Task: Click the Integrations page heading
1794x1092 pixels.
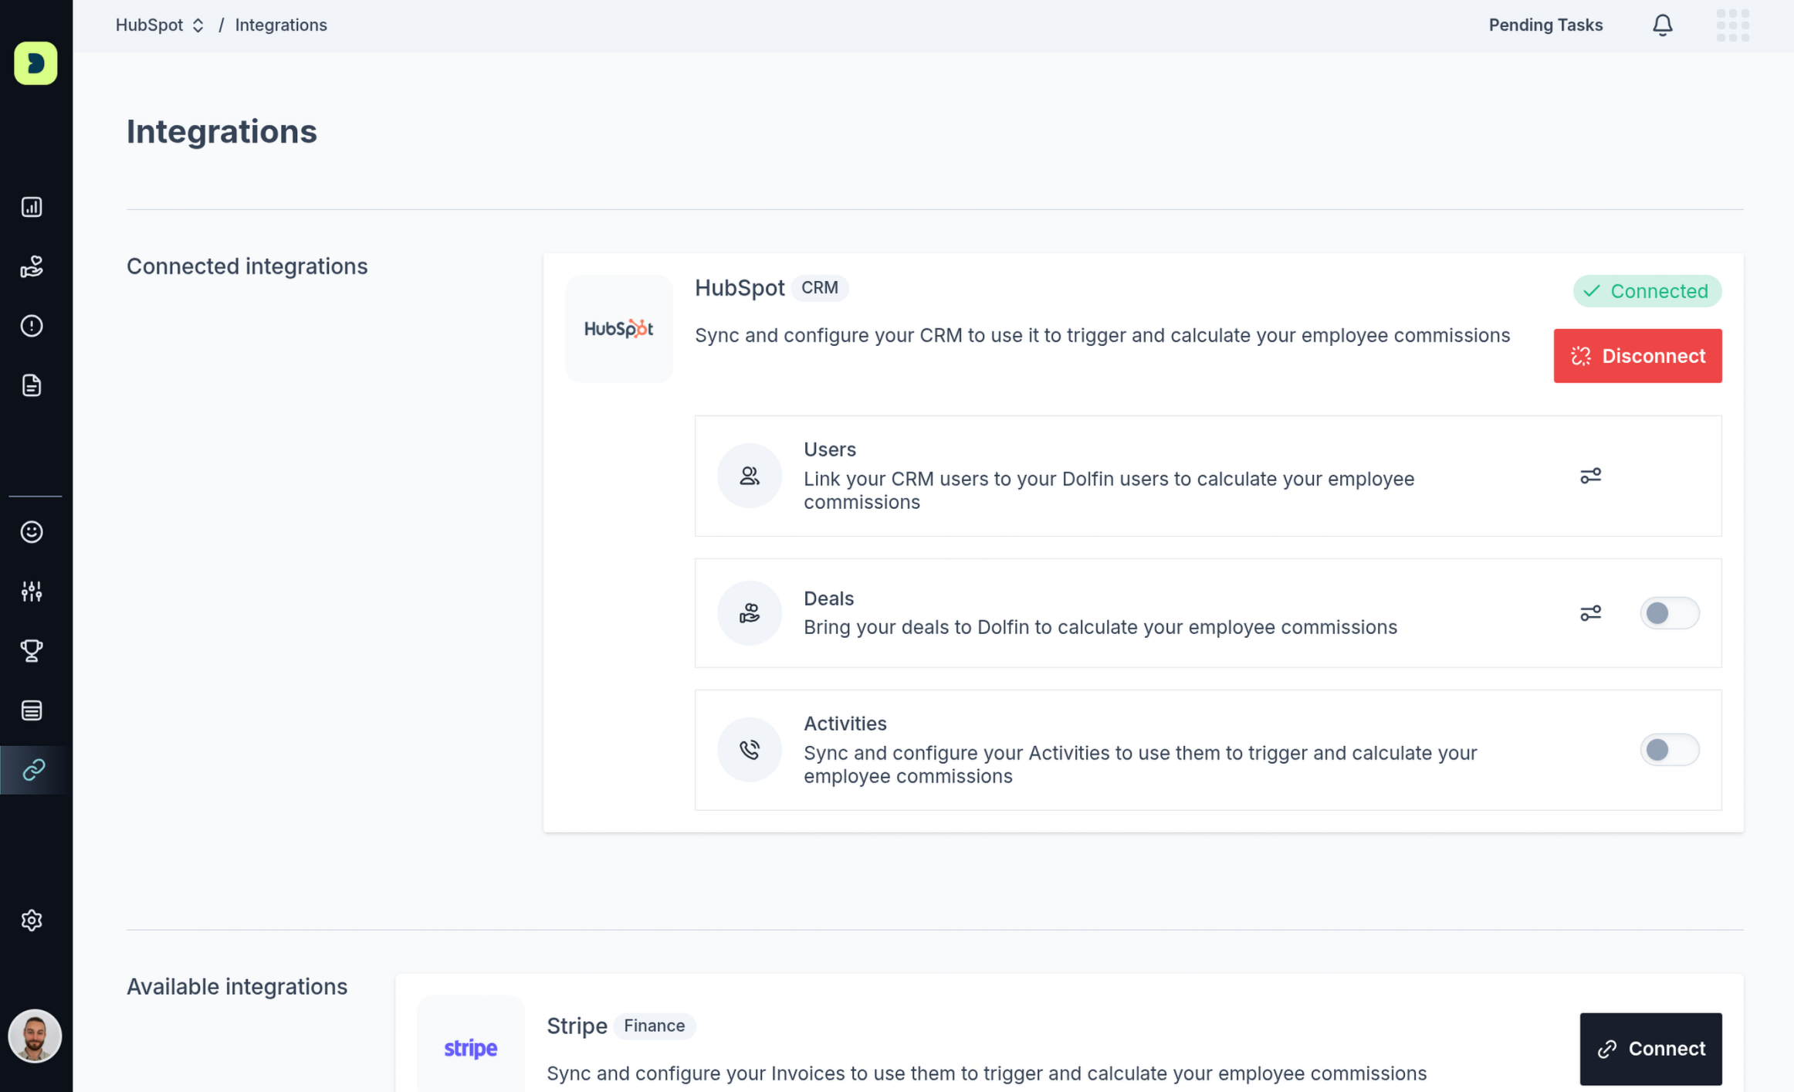Action: [x=222, y=131]
